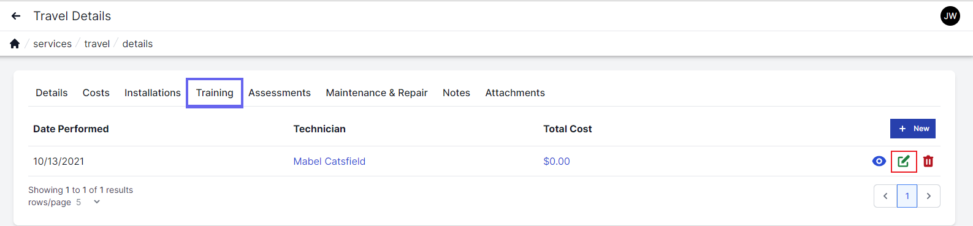
Task: Go to the next page of results
Action: tap(929, 196)
